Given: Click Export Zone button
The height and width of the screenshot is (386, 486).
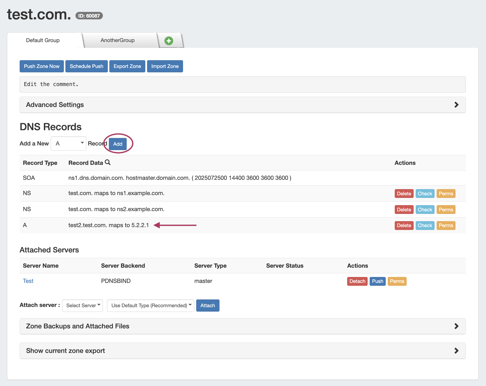Looking at the screenshot, I should pos(127,66).
